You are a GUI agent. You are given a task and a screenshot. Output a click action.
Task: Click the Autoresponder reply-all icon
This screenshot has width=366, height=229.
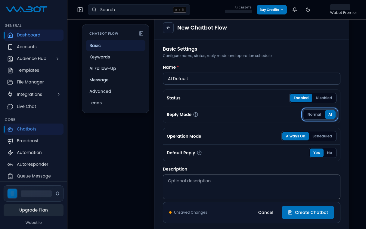[10, 164]
